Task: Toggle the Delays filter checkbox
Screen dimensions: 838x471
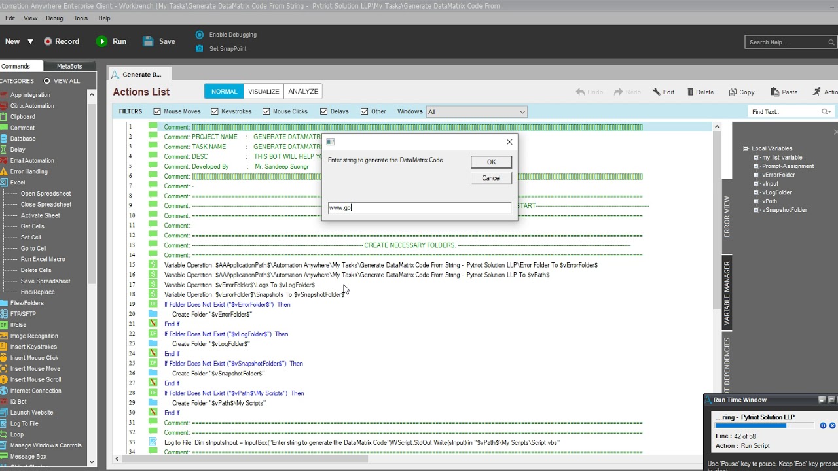Action: pos(323,111)
